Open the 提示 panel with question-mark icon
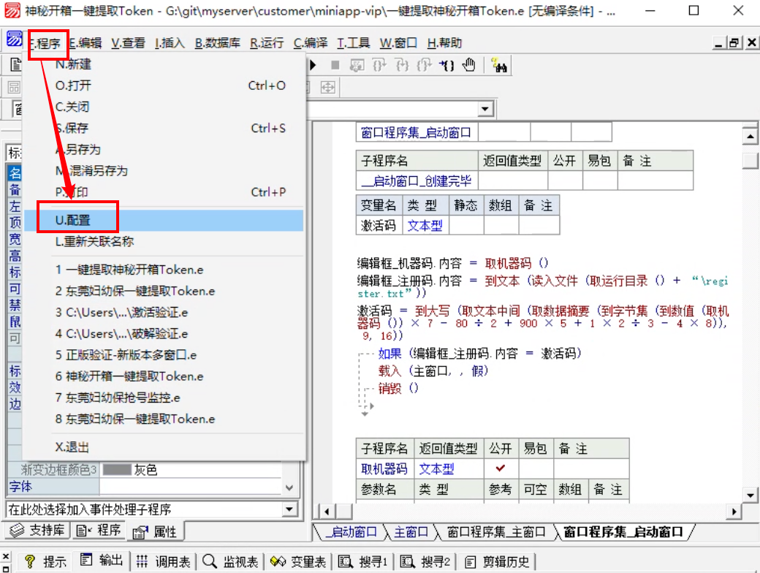Viewport: 760px width, 573px height. click(x=45, y=561)
